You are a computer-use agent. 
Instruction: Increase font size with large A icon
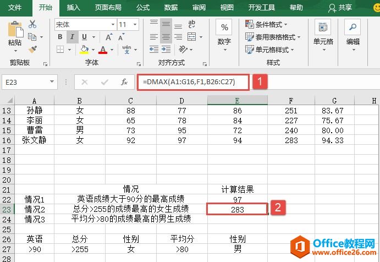click(109, 37)
